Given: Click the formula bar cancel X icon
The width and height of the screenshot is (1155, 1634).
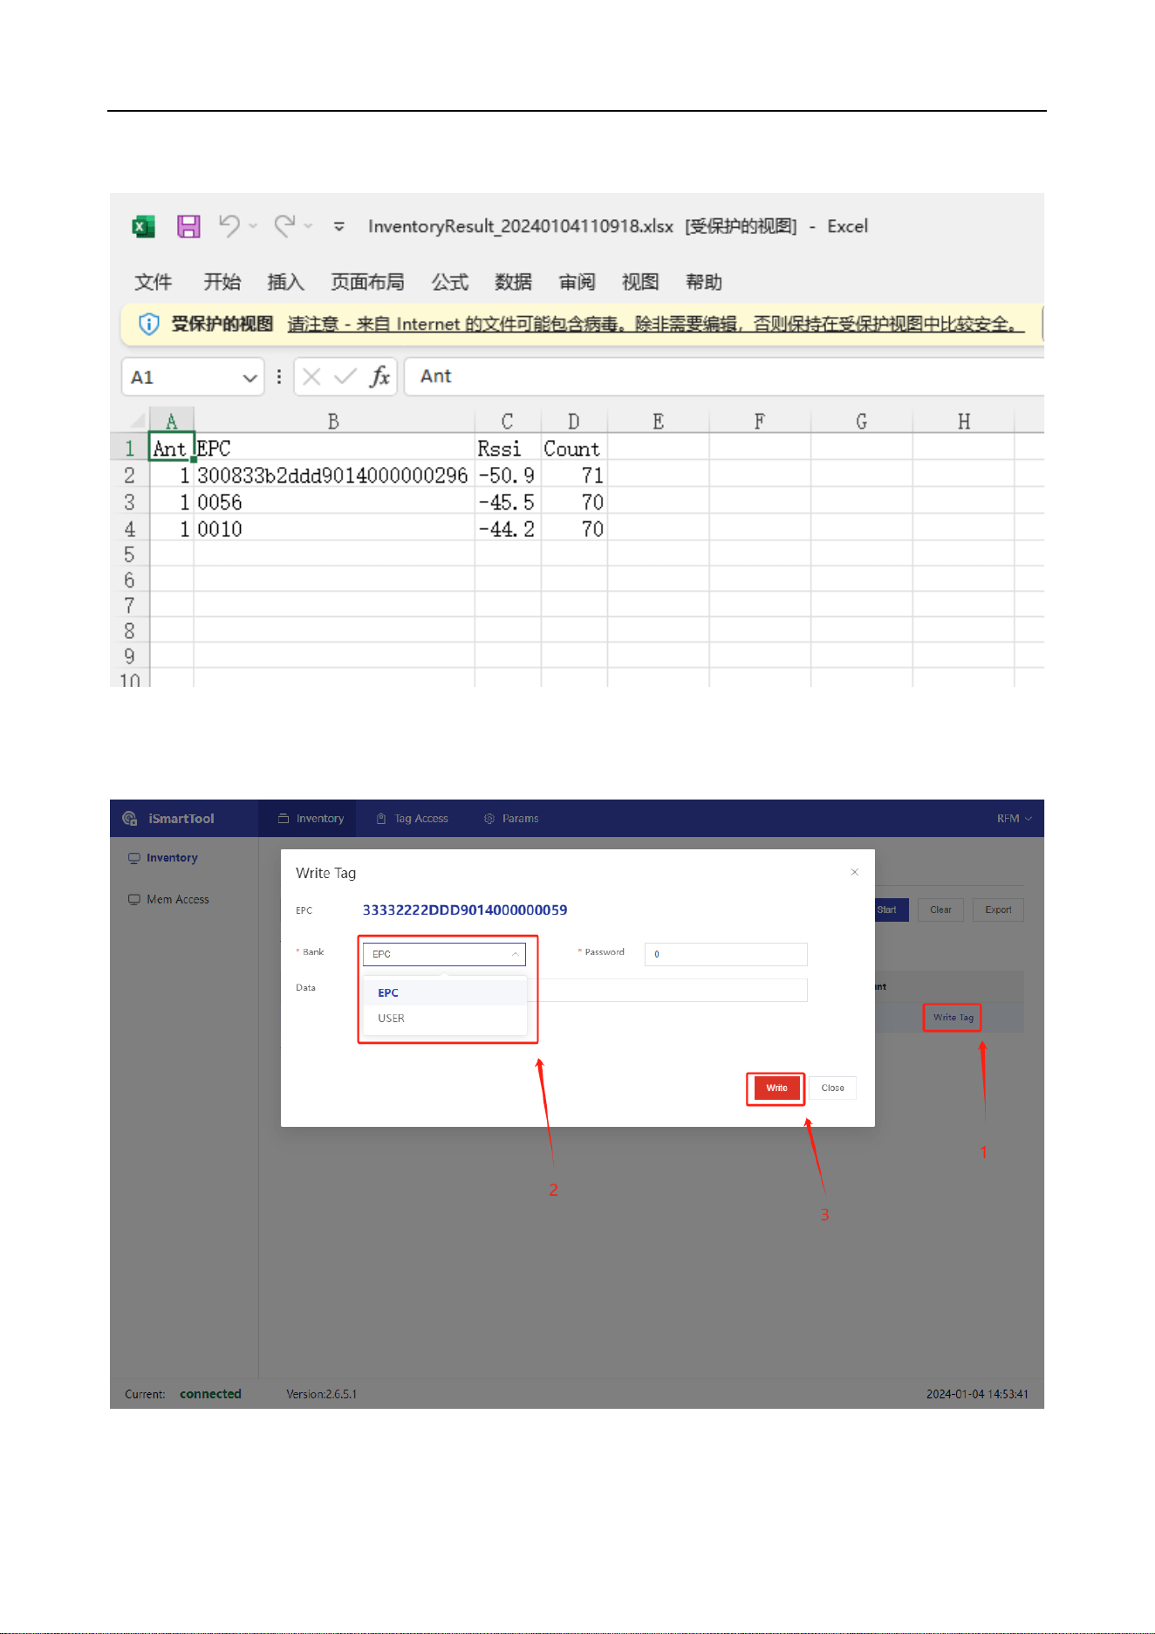Looking at the screenshot, I should coord(311,377).
